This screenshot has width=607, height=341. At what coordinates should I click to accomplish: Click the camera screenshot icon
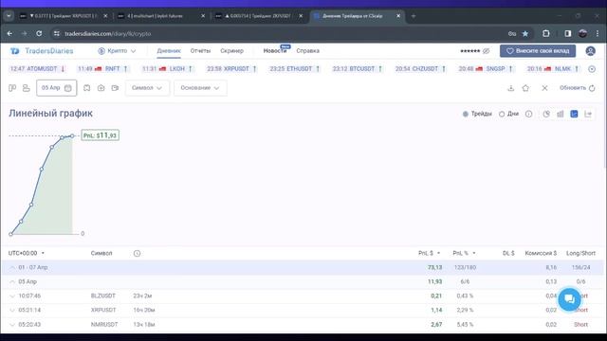(101, 88)
